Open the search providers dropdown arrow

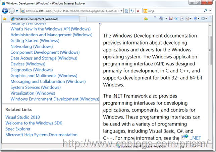[210, 11]
